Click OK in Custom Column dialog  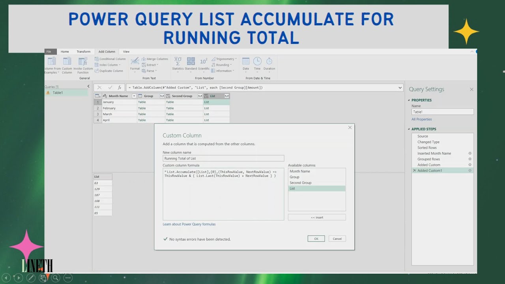(x=316, y=239)
